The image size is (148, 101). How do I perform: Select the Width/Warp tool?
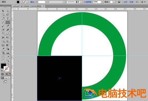click(x=3, y=38)
